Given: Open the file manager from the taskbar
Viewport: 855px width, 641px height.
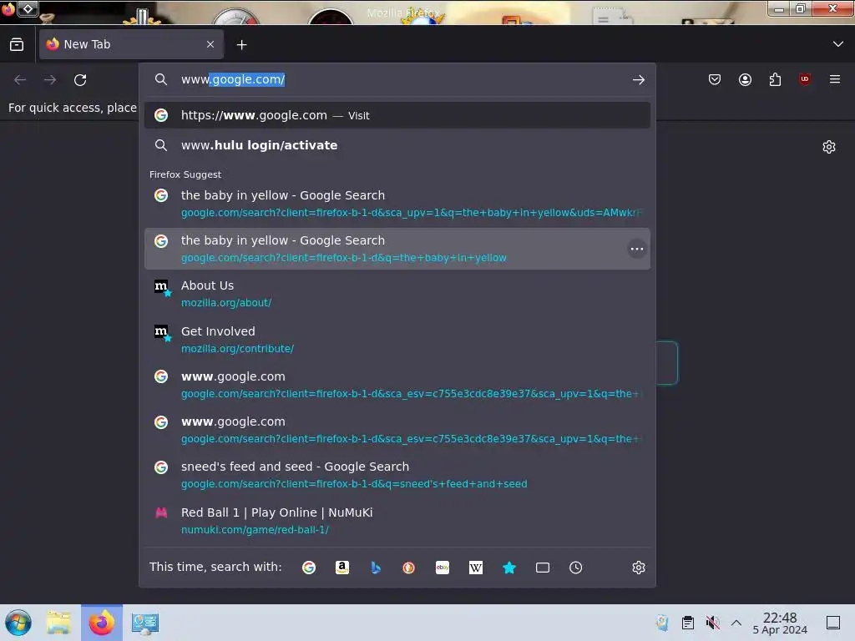Looking at the screenshot, I should [58, 623].
